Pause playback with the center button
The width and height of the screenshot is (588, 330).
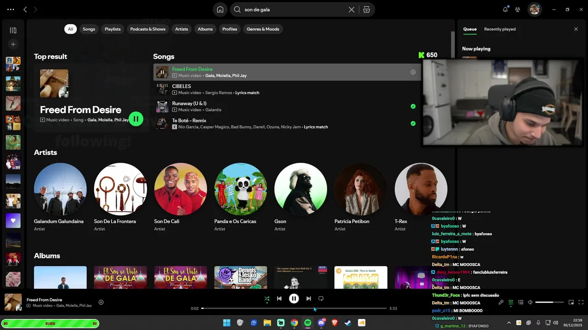(294, 299)
